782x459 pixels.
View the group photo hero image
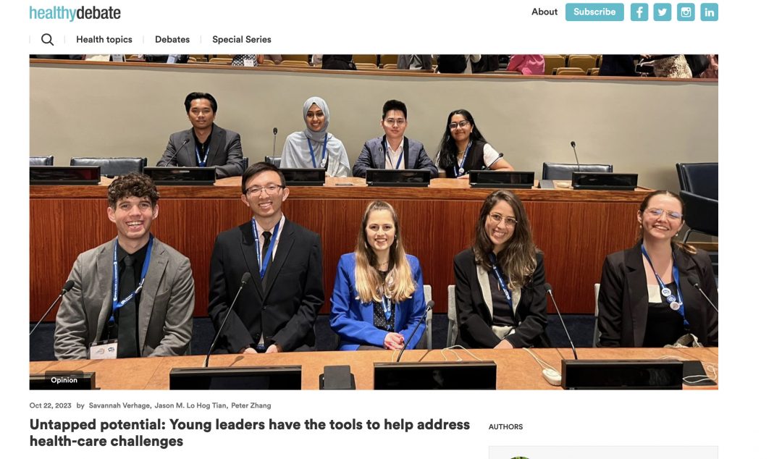pyautogui.click(x=374, y=222)
